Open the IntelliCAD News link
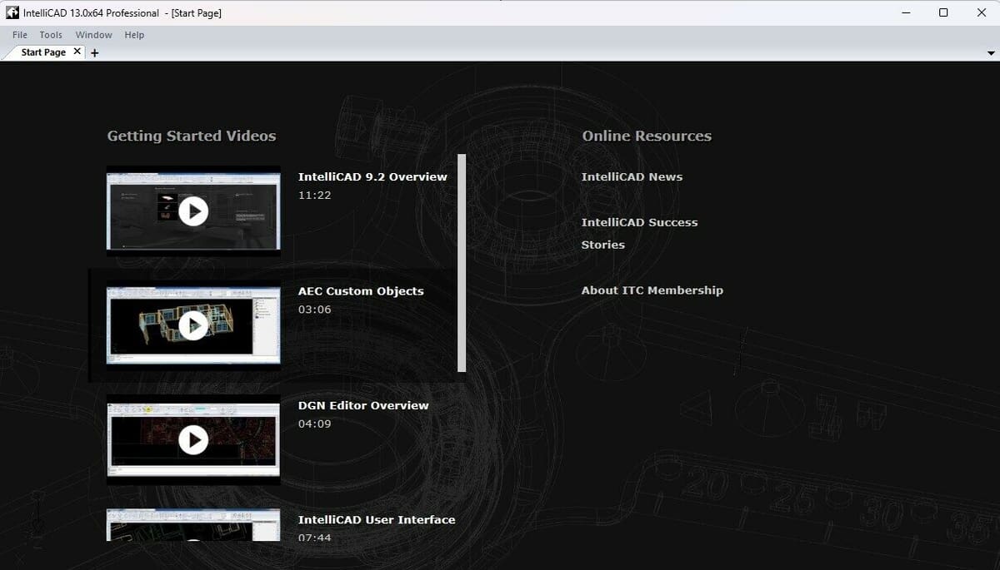 click(x=632, y=176)
